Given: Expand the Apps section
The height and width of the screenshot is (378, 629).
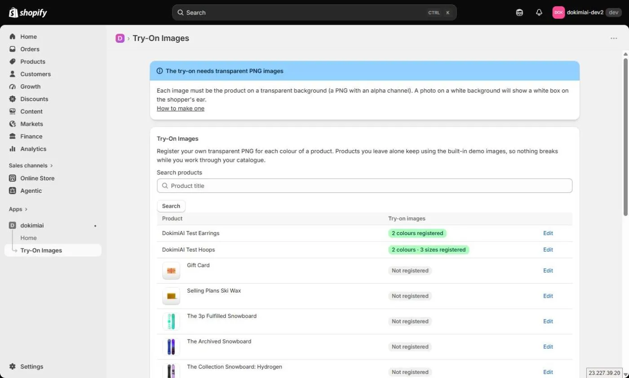Looking at the screenshot, I should pyautogui.click(x=18, y=209).
